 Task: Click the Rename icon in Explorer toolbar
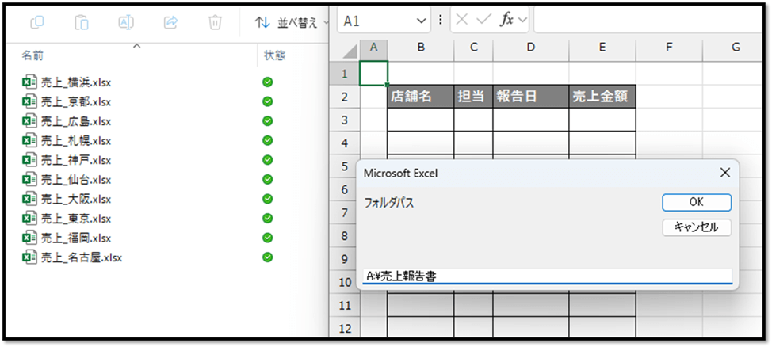[x=125, y=22]
